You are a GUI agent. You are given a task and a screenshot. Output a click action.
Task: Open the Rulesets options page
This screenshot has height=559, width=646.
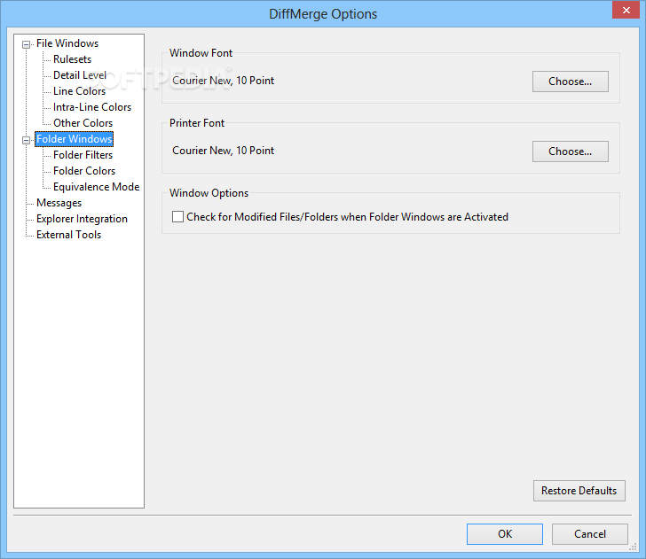pos(72,59)
